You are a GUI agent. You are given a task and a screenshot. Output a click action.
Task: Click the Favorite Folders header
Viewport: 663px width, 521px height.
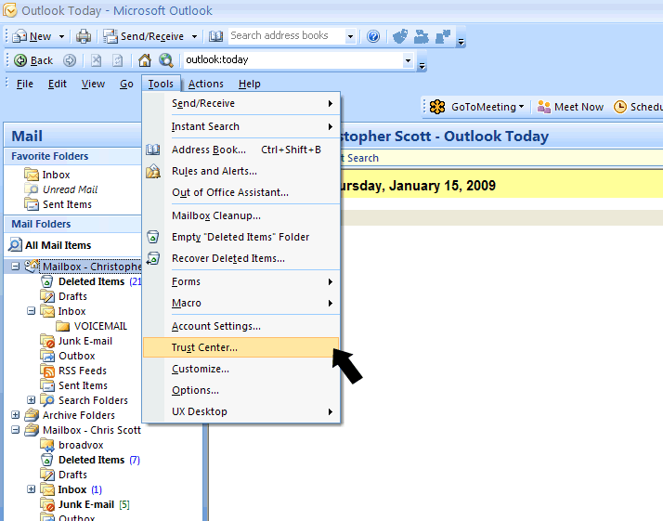72,156
